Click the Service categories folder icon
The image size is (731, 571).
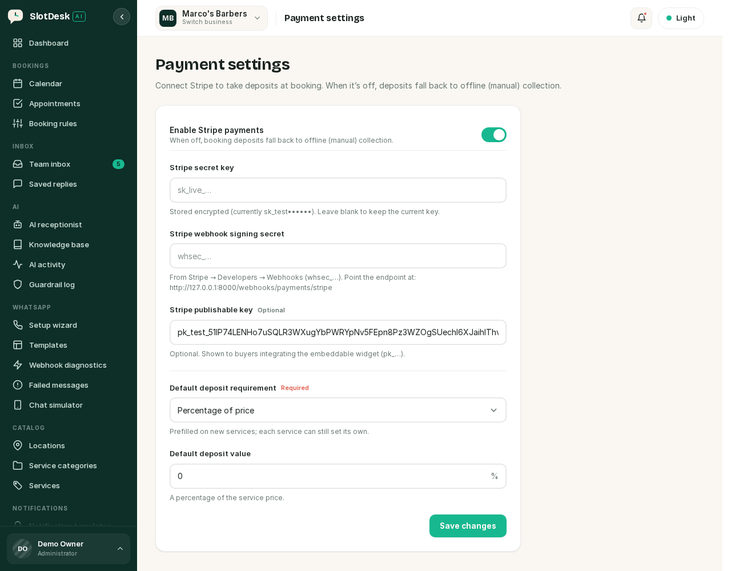(18, 465)
